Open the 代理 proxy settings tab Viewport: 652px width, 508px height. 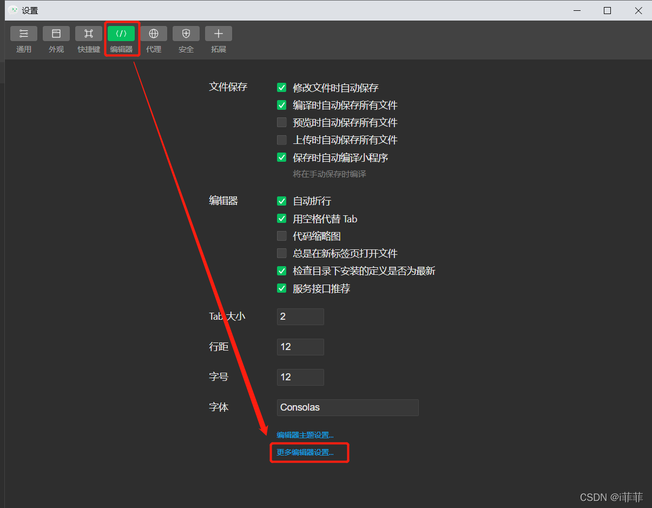(x=154, y=39)
